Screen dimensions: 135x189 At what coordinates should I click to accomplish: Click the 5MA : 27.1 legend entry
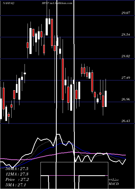[x=16, y=185]
